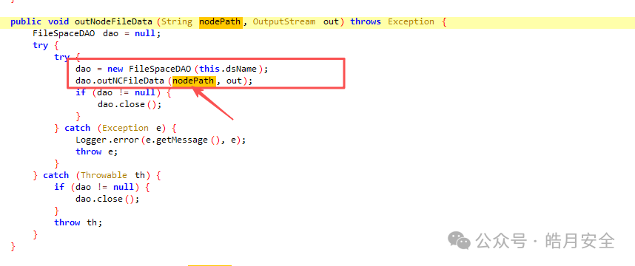The height and width of the screenshot is (266, 635).
Task: Click the second dao.close() in Throwable catch
Action: pyautogui.click(x=107, y=199)
